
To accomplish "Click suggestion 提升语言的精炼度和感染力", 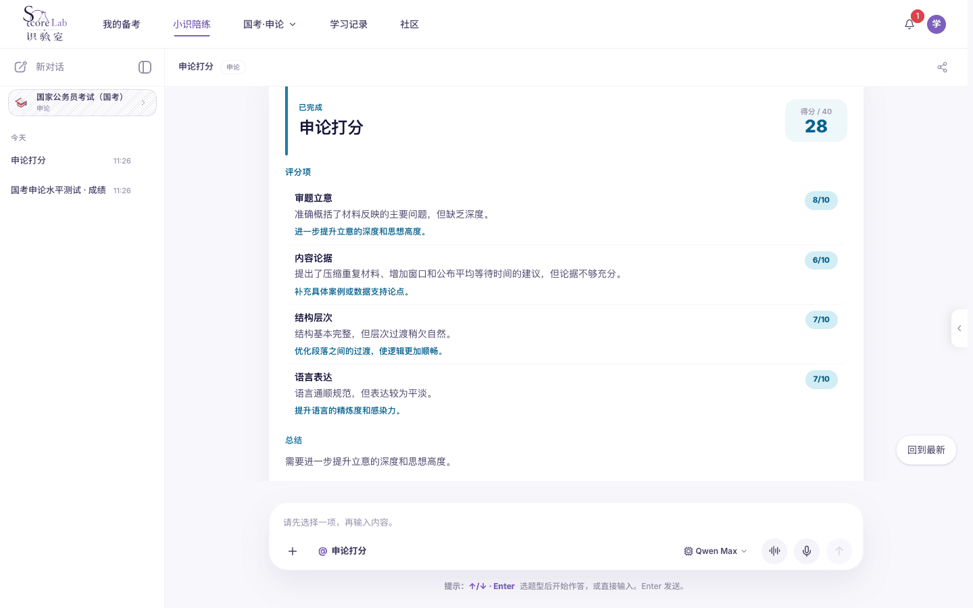I will pos(348,411).
